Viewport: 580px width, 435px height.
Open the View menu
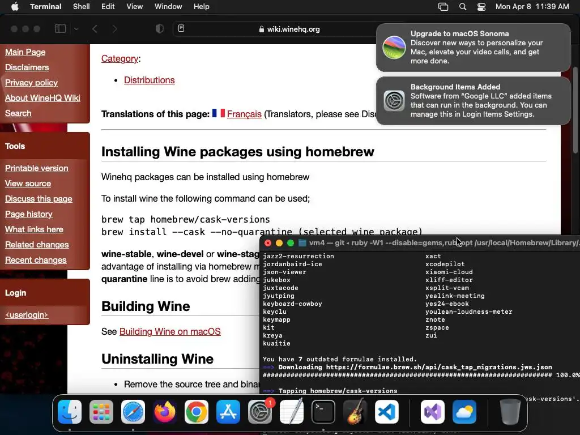(134, 7)
